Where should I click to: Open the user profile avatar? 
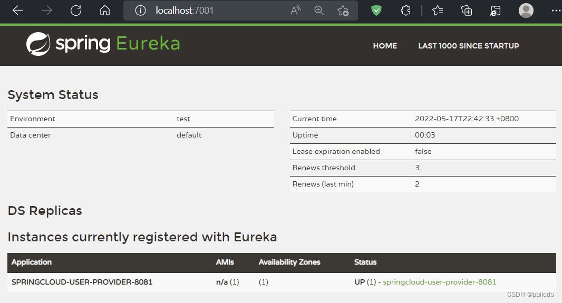[526, 11]
